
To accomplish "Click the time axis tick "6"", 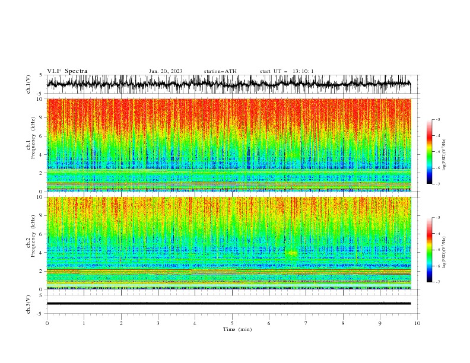I will pos(269,323).
